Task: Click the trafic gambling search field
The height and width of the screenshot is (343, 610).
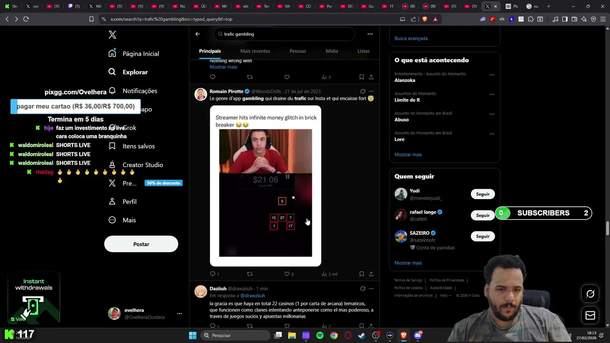Action: (285, 34)
